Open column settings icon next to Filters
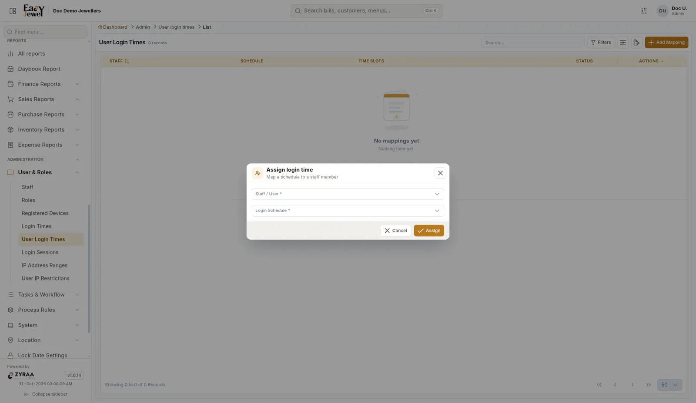Viewport: 696px width, 403px height. pos(623,43)
